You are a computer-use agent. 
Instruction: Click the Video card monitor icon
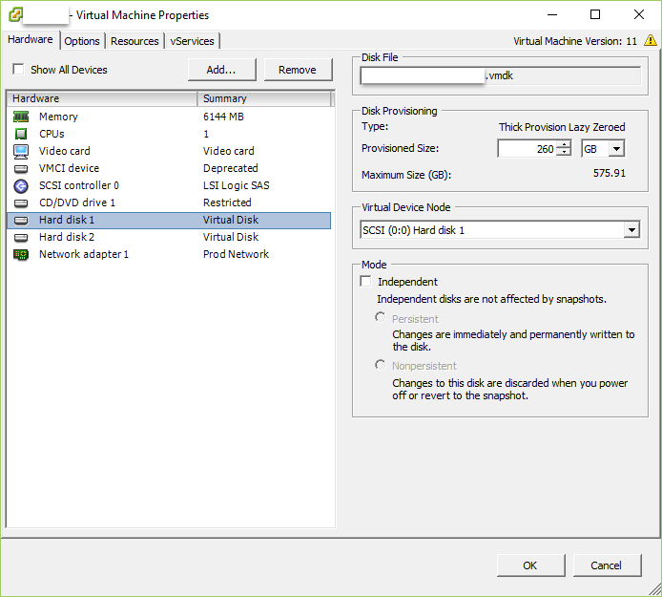tap(21, 151)
